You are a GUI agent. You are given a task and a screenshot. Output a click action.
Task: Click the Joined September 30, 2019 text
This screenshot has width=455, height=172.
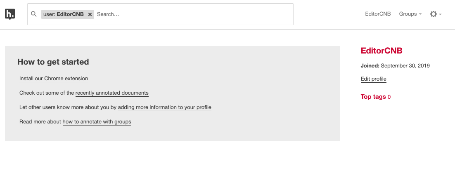395,65
